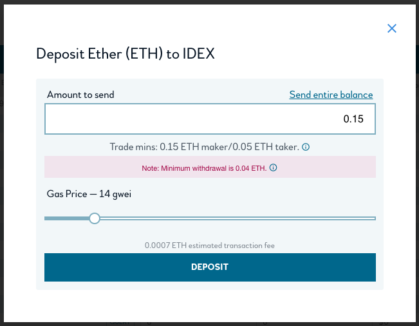
Task: Place cursor at the 0.15 value in amount field
Action: [353, 119]
